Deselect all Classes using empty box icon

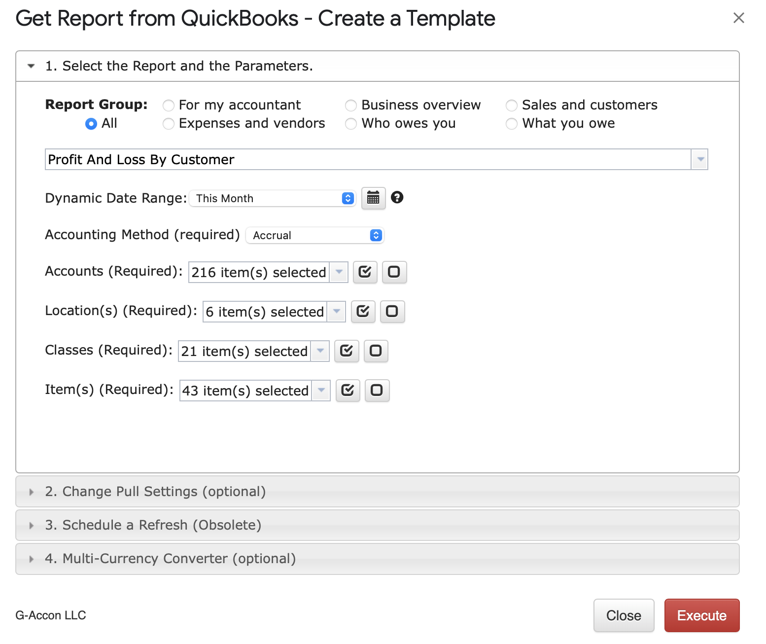376,351
